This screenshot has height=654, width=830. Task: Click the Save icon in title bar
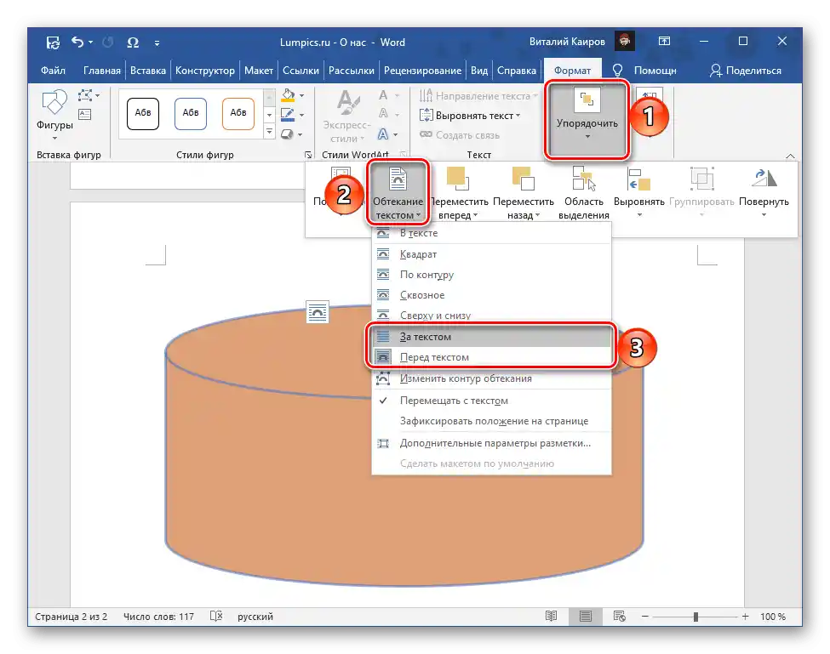click(x=53, y=42)
